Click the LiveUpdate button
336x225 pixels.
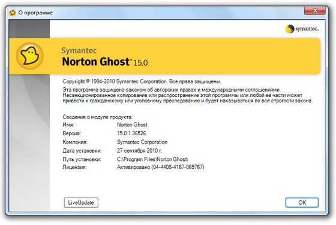click(81, 202)
